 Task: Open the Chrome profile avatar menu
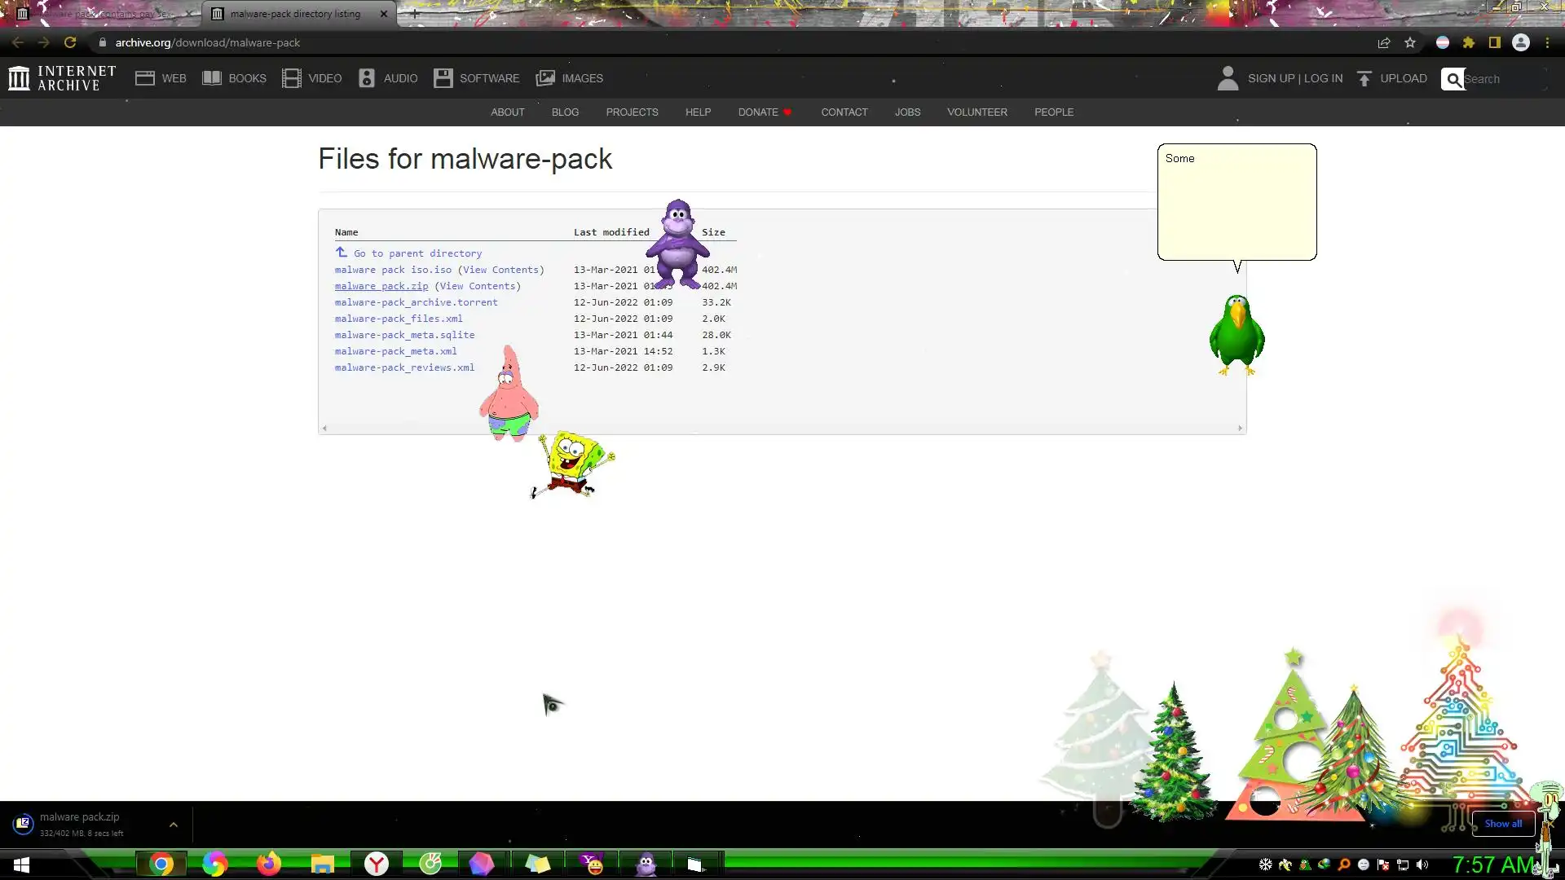(x=1521, y=42)
